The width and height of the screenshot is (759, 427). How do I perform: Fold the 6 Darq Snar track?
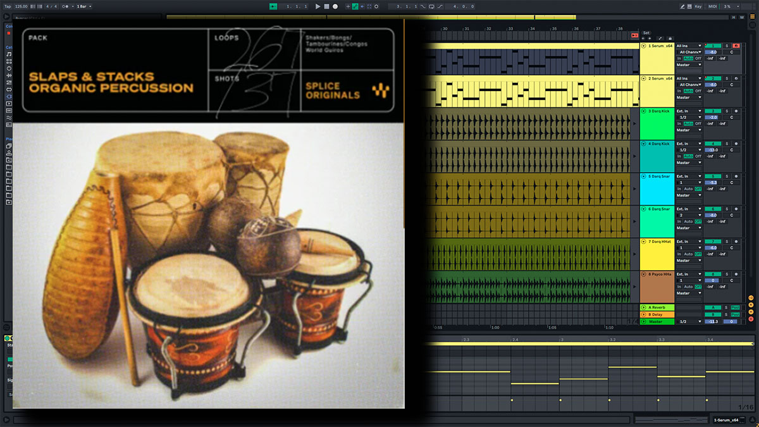coord(644,209)
